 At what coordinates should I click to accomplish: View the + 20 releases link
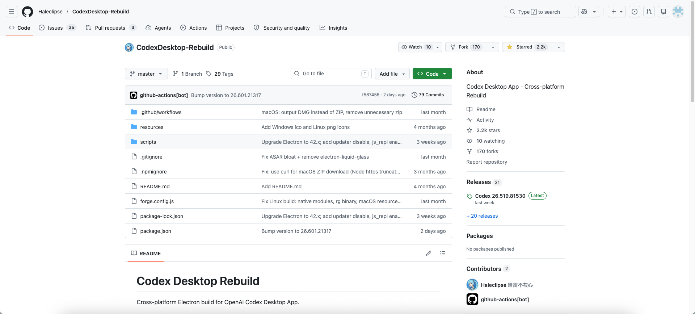(x=482, y=216)
